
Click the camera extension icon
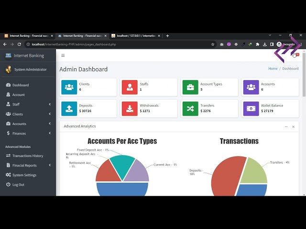(222, 44)
